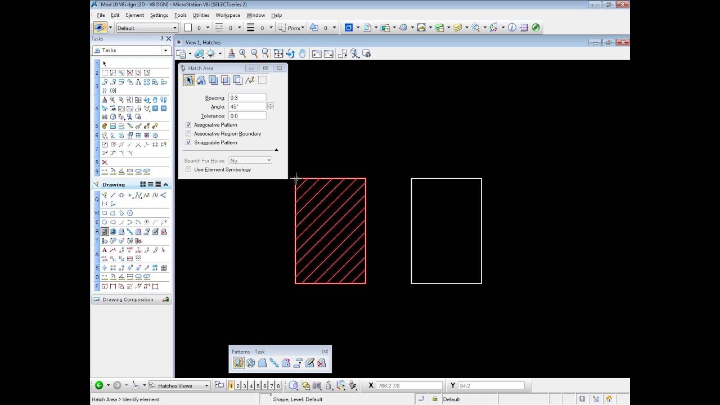Expand the Drawing Composition task bar
Image resolution: width=720 pixels, height=405 pixels.
[x=131, y=300]
